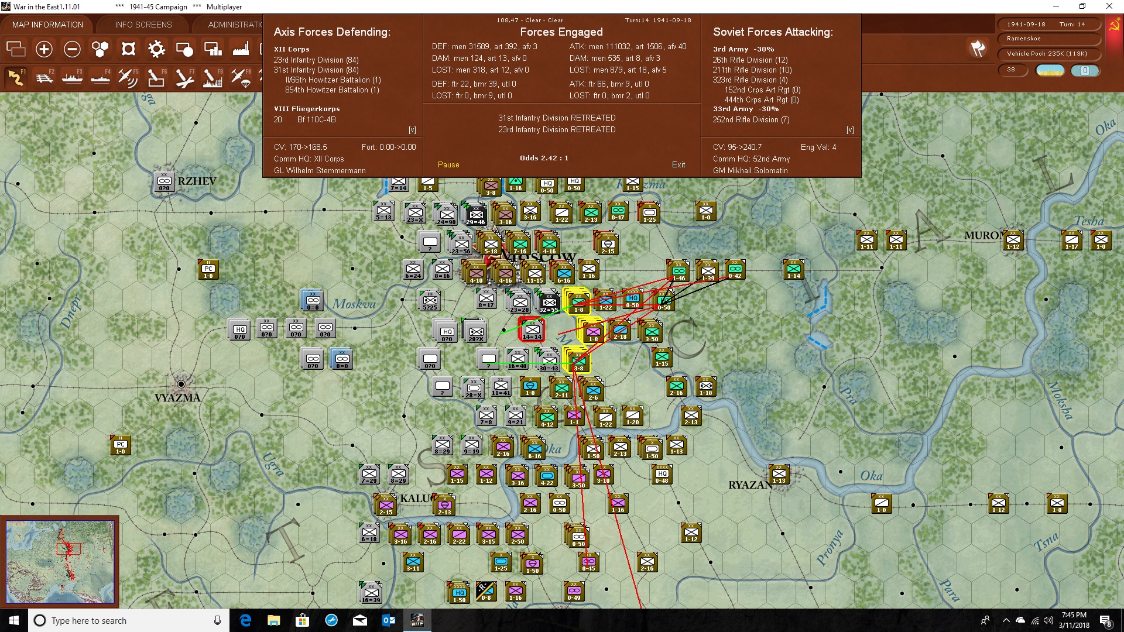
Task: Click the blue ice level 0 indicator
Action: [1085, 71]
